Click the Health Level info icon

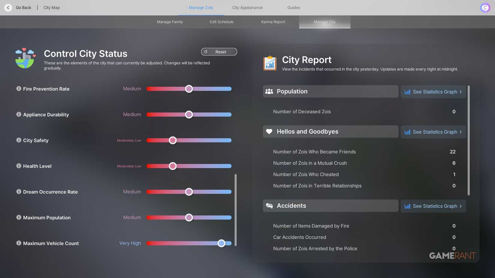tap(19, 166)
